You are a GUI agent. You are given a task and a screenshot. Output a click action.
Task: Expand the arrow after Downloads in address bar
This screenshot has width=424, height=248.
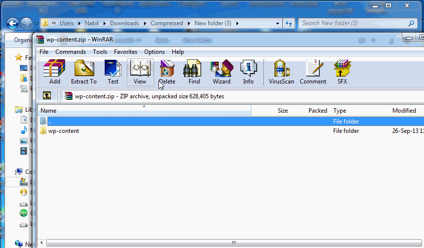click(x=145, y=24)
